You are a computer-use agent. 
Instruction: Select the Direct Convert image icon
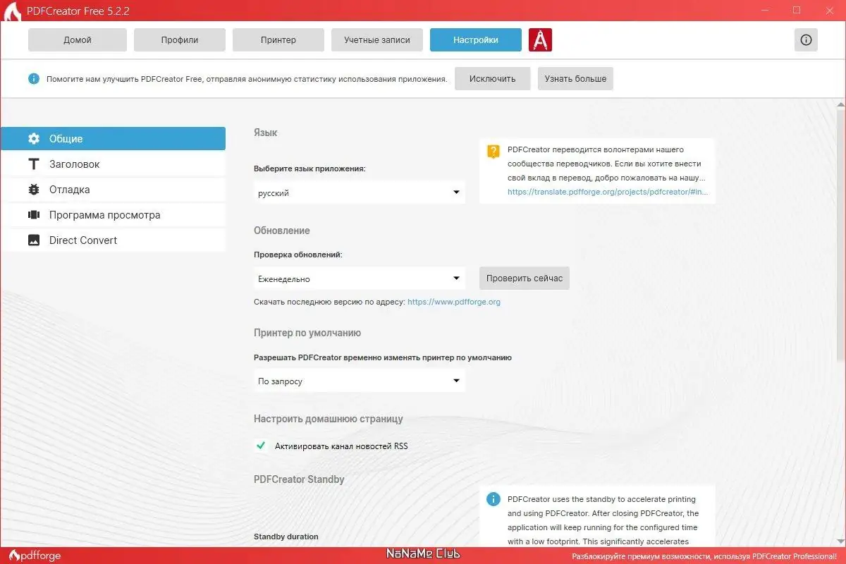click(x=34, y=240)
